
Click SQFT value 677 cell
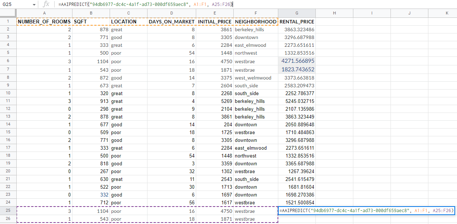pyautogui.click(x=91, y=124)
